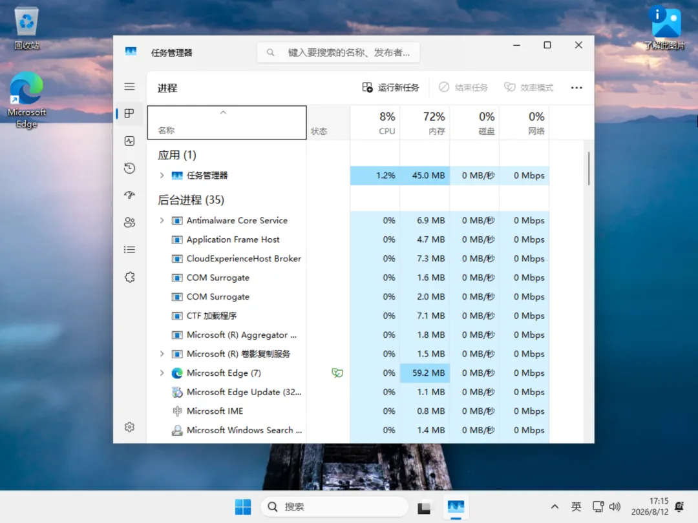
Task: Expand Microsoft (R) 卷影复制服务 row
Action: (x=162, y=354)
